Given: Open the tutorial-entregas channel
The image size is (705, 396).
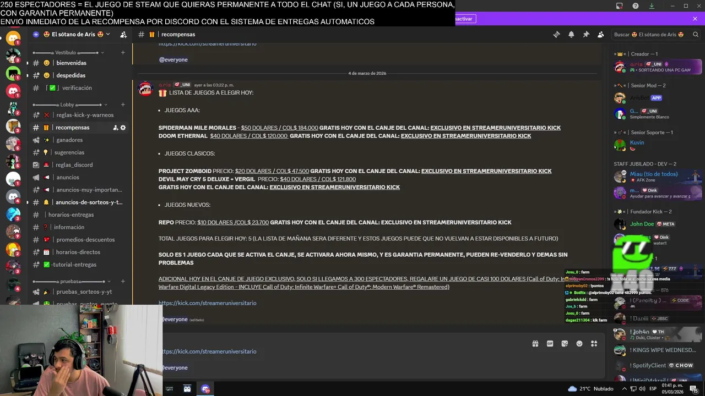Looking at the screenshot, I should point(78,265).
